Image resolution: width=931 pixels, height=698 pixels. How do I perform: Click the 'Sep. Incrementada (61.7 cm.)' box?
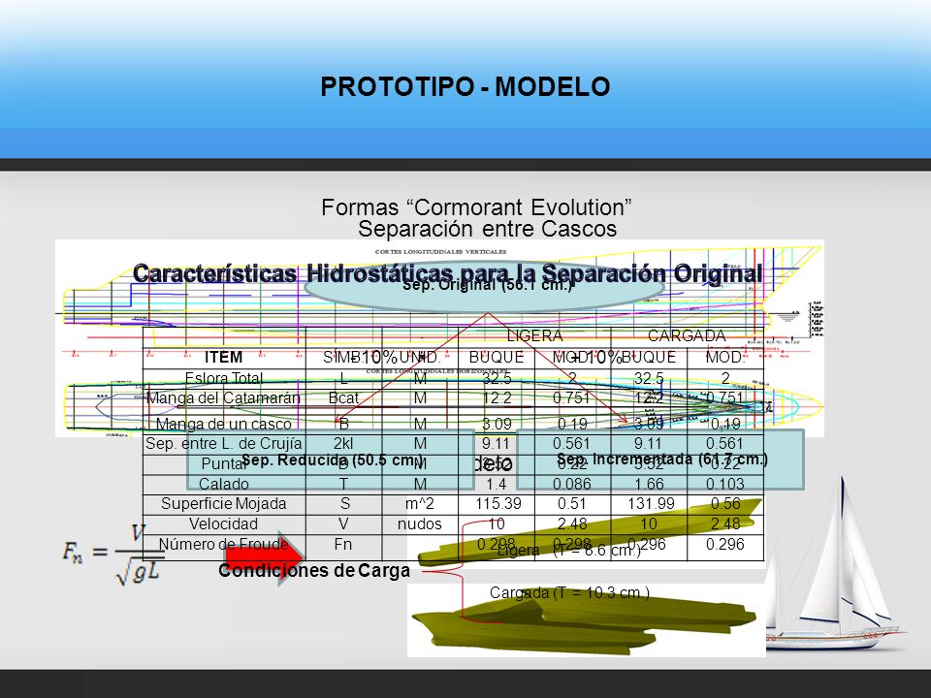coord(660,460)
